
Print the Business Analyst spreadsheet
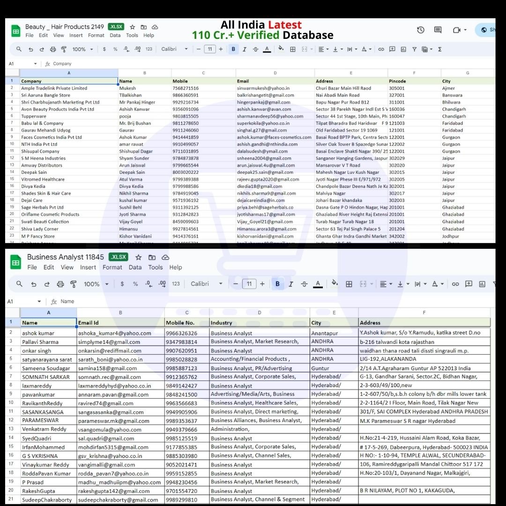pyautogui.click(x=60, y=284)
